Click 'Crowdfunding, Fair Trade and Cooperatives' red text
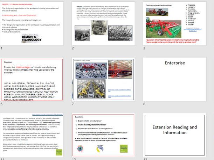This screenshot has width=214, height=160. 19,15
